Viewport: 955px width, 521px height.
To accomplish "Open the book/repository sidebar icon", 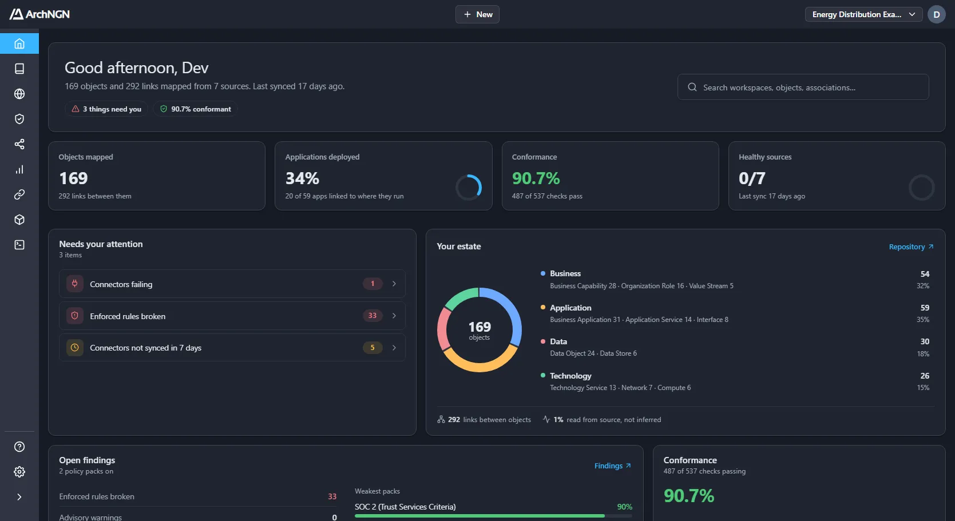I will [x=19, y=69].
